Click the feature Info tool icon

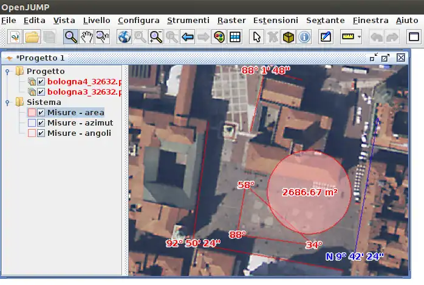coord(304,37)
